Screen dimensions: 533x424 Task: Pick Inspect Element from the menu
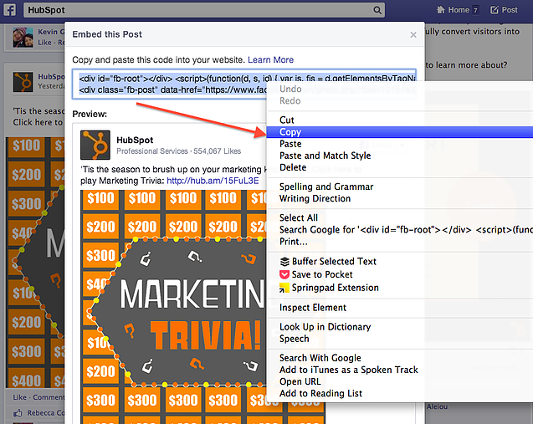312,308
